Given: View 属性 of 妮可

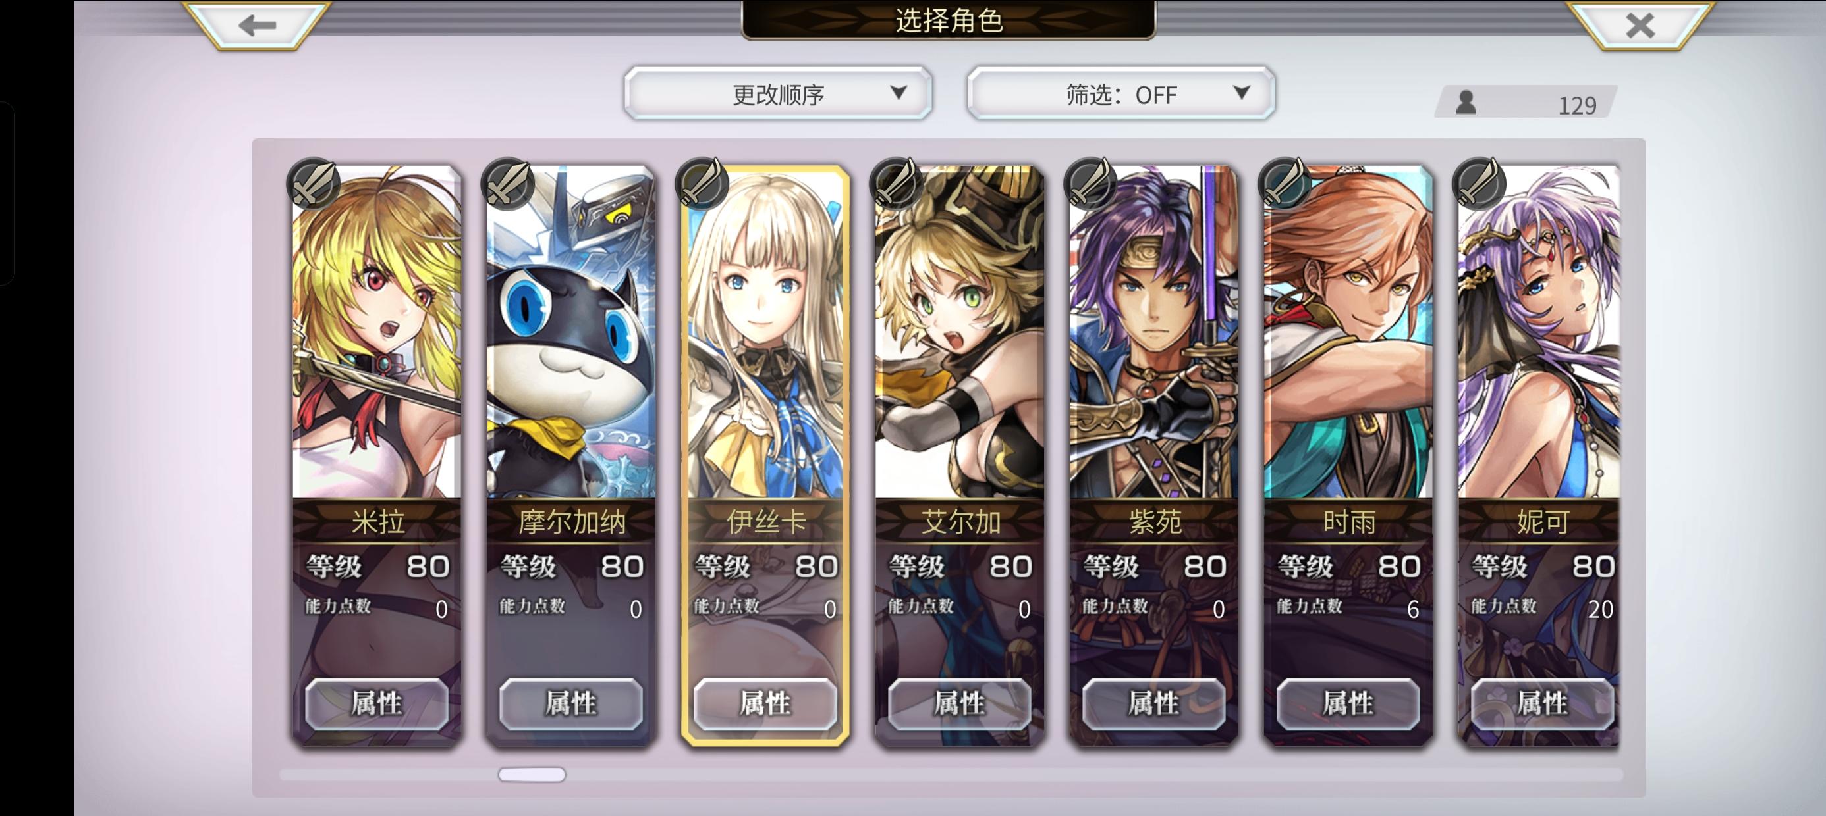Looking at the screenshot, I should [x=1541, y=703].
